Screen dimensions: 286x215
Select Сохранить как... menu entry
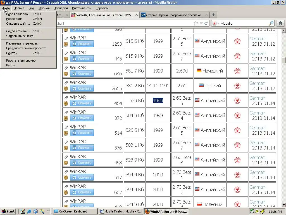pyautogui.click(x=28, y=31)
